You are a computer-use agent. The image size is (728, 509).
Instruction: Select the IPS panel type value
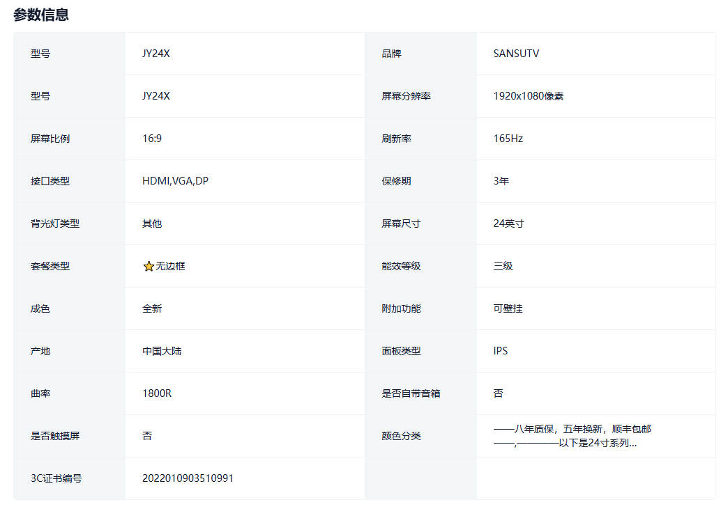[500, 351]
